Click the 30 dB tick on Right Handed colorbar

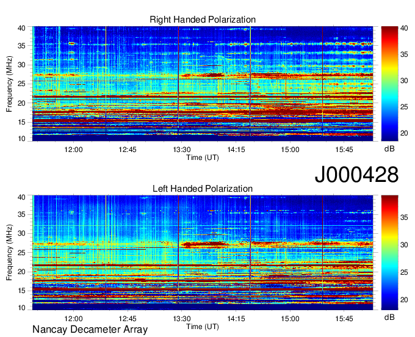tap(404, 81)
